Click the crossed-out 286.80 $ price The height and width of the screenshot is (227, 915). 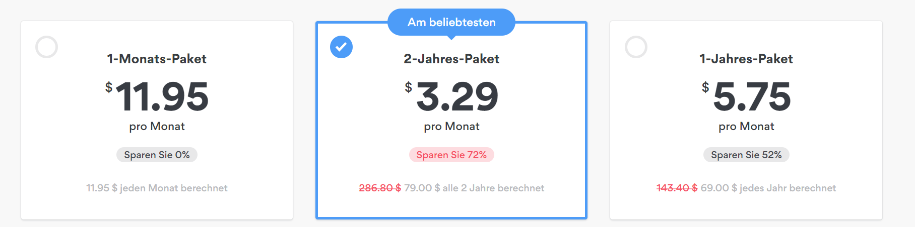click(380, 188)
